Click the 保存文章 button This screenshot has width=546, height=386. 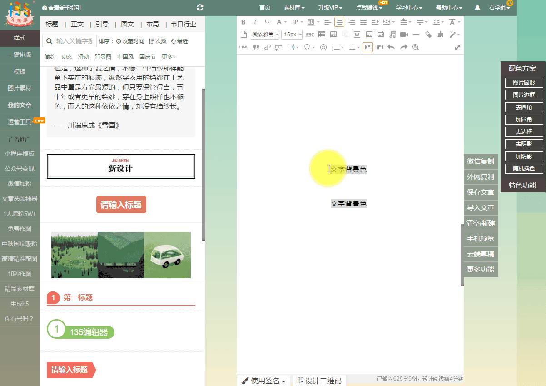click(481, 192)
